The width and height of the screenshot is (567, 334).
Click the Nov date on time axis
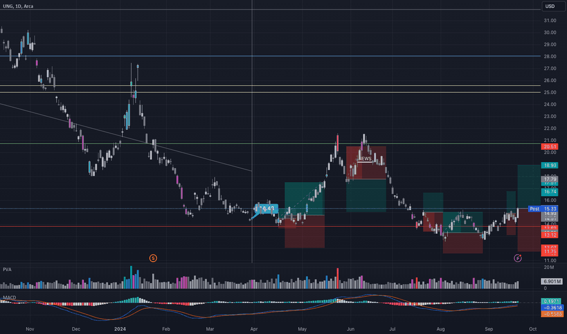pos(30,329)
